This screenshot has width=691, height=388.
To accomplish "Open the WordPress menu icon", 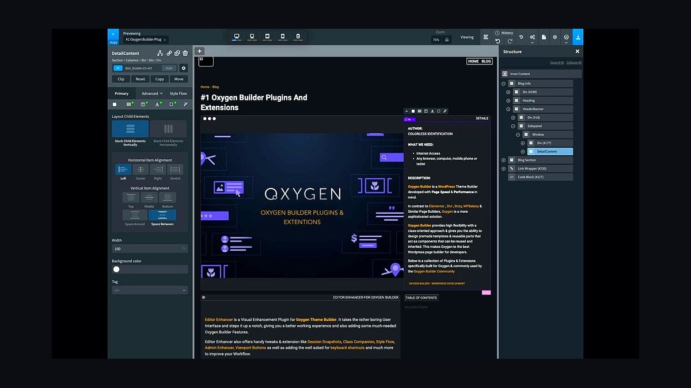I will click(x=567, y=37).
